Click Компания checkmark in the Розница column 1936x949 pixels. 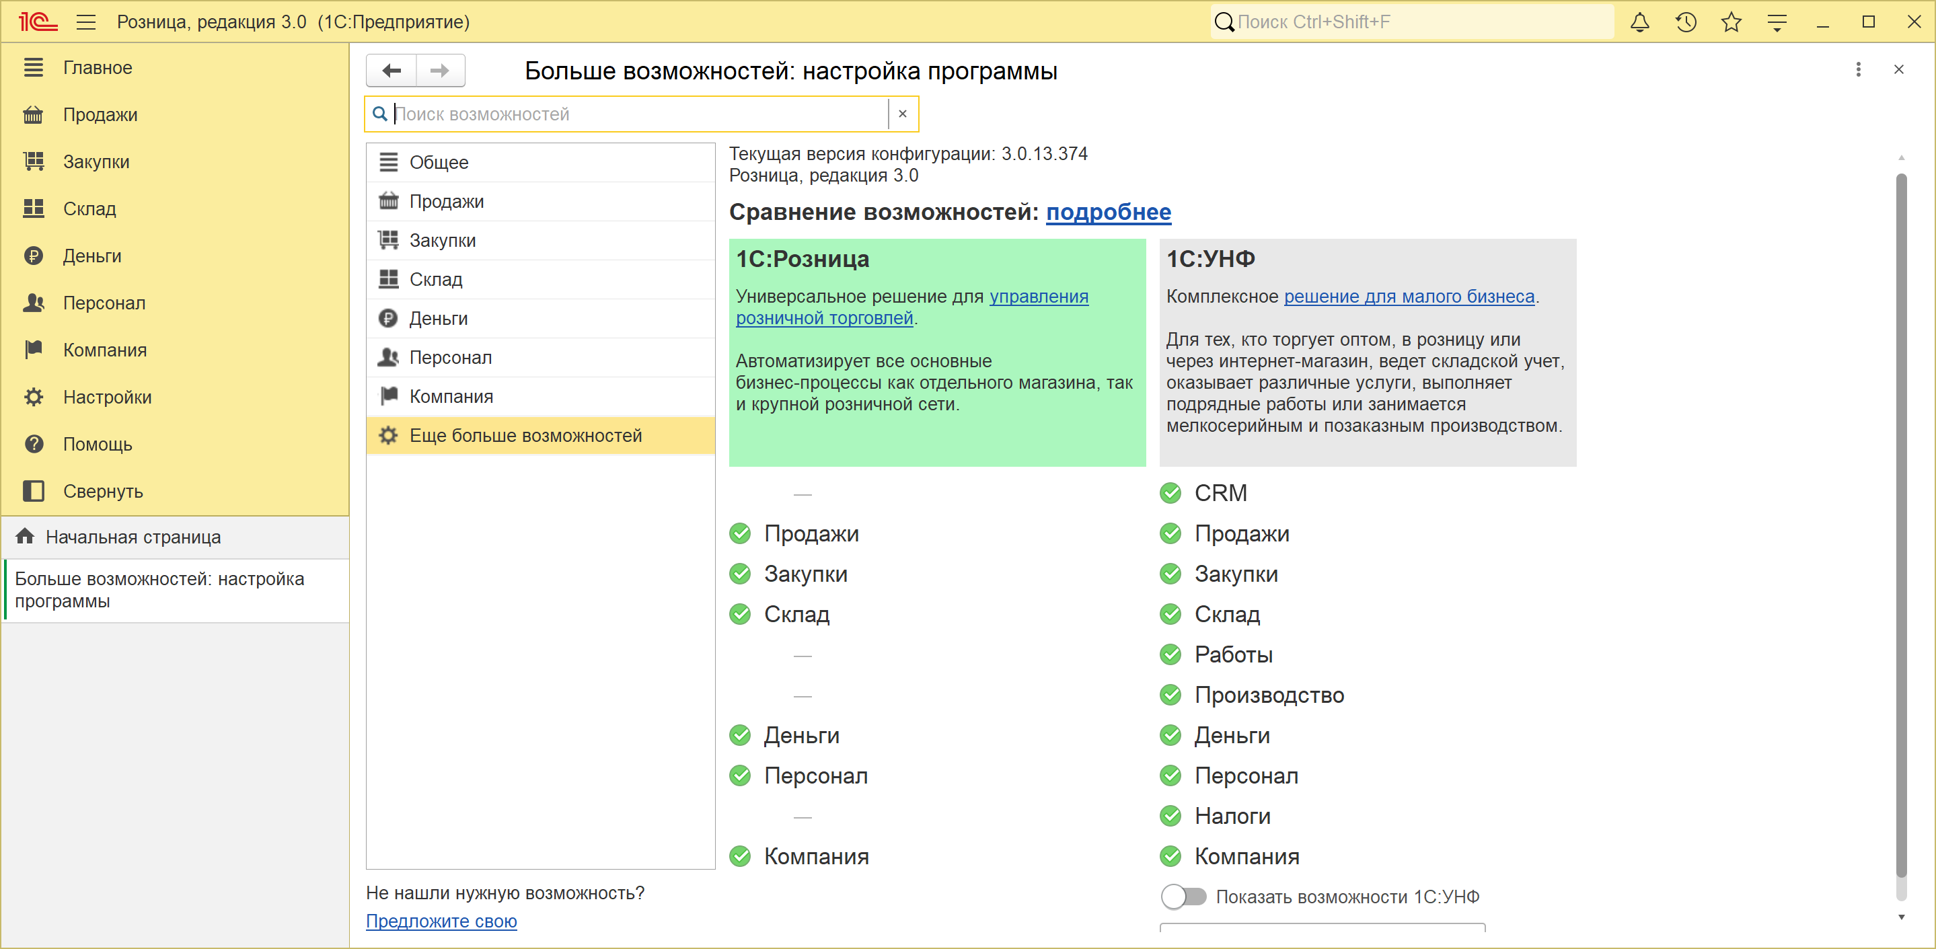[x=740, y=857]
